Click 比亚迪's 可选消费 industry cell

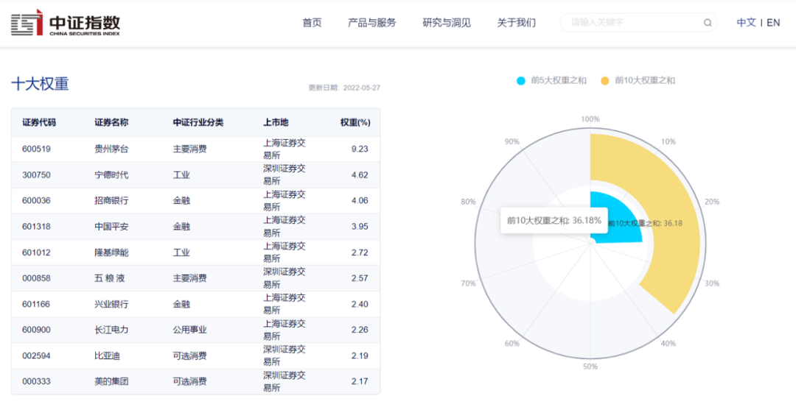click(190, 355)
